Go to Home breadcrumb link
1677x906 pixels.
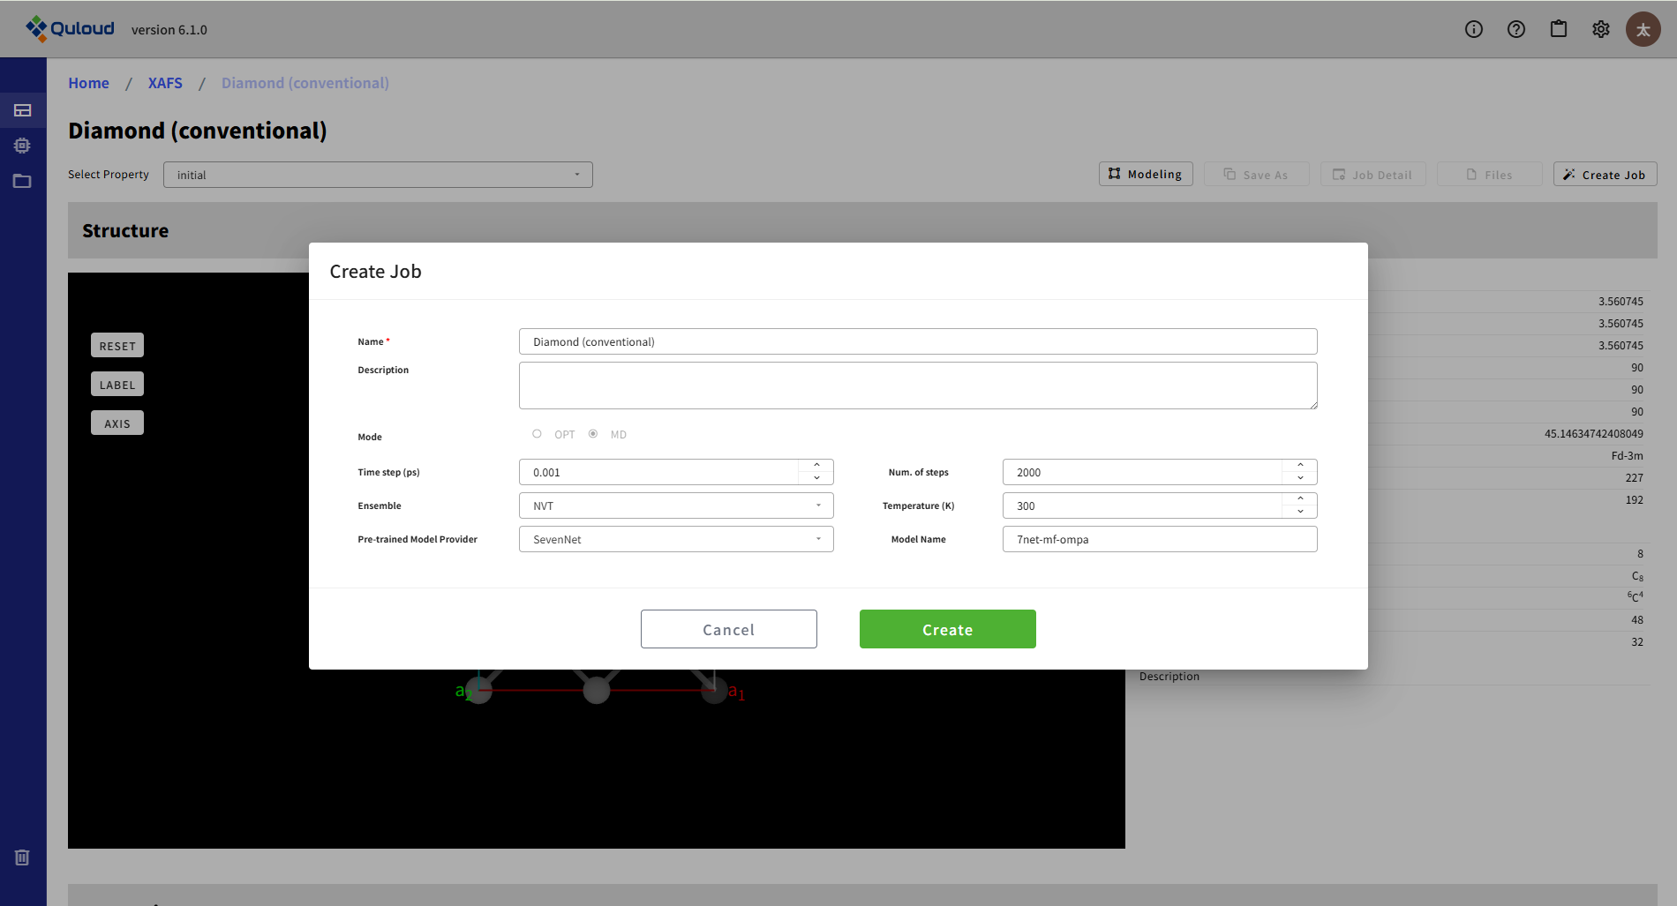pos(88,83)
